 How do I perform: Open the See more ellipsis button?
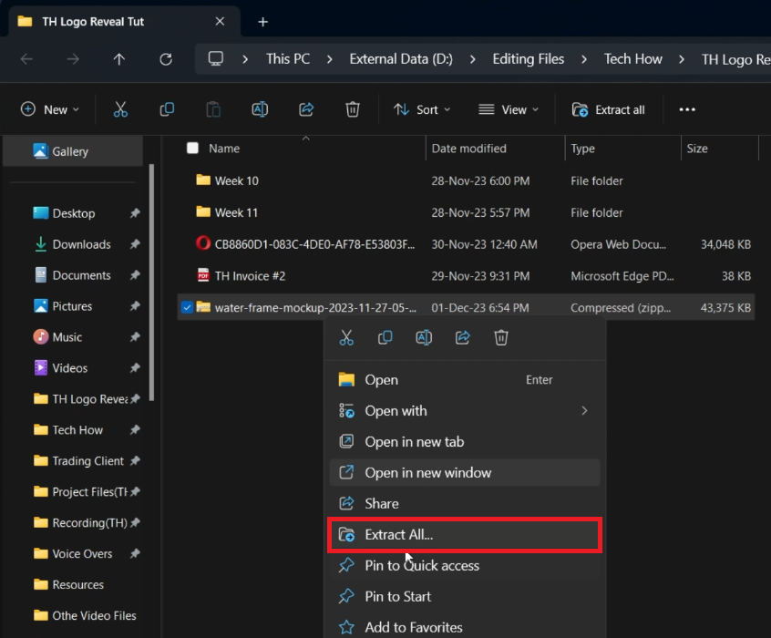coord(687,109)
